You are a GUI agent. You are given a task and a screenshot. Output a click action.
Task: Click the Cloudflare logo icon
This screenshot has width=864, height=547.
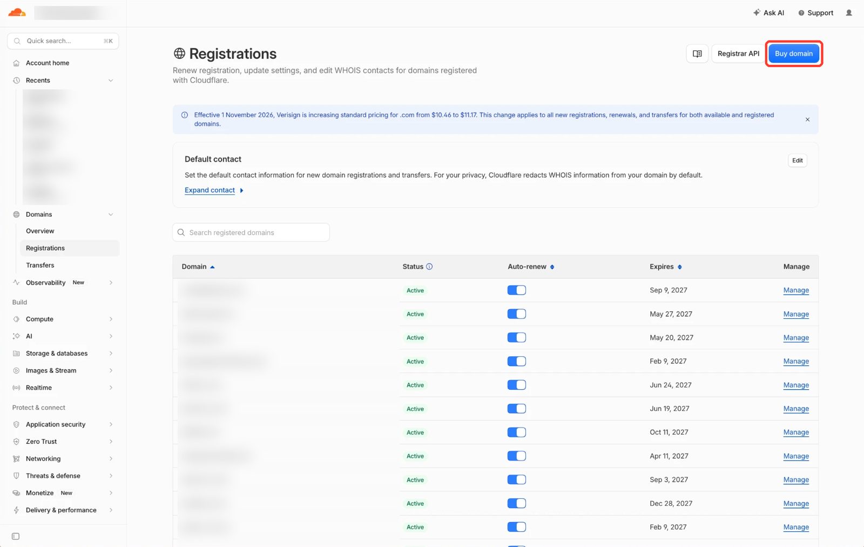coord(17,12)
